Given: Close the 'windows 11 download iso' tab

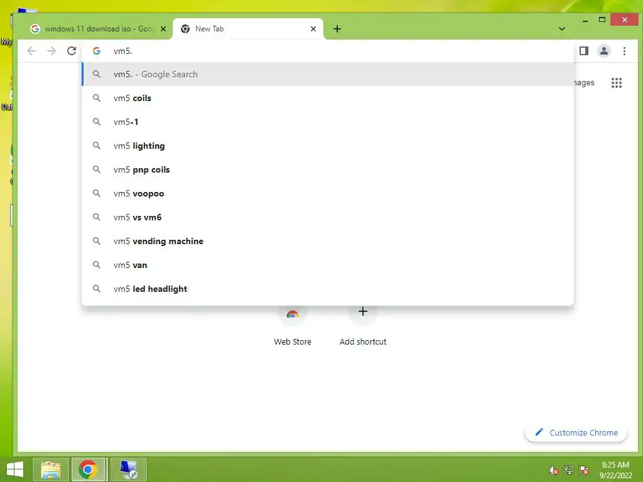Looking at the screenshot, I should [x=163, y=29].
